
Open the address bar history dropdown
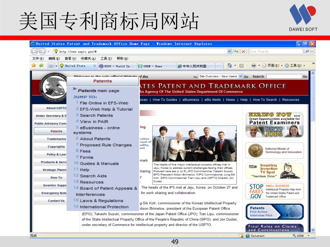point(229,51)
